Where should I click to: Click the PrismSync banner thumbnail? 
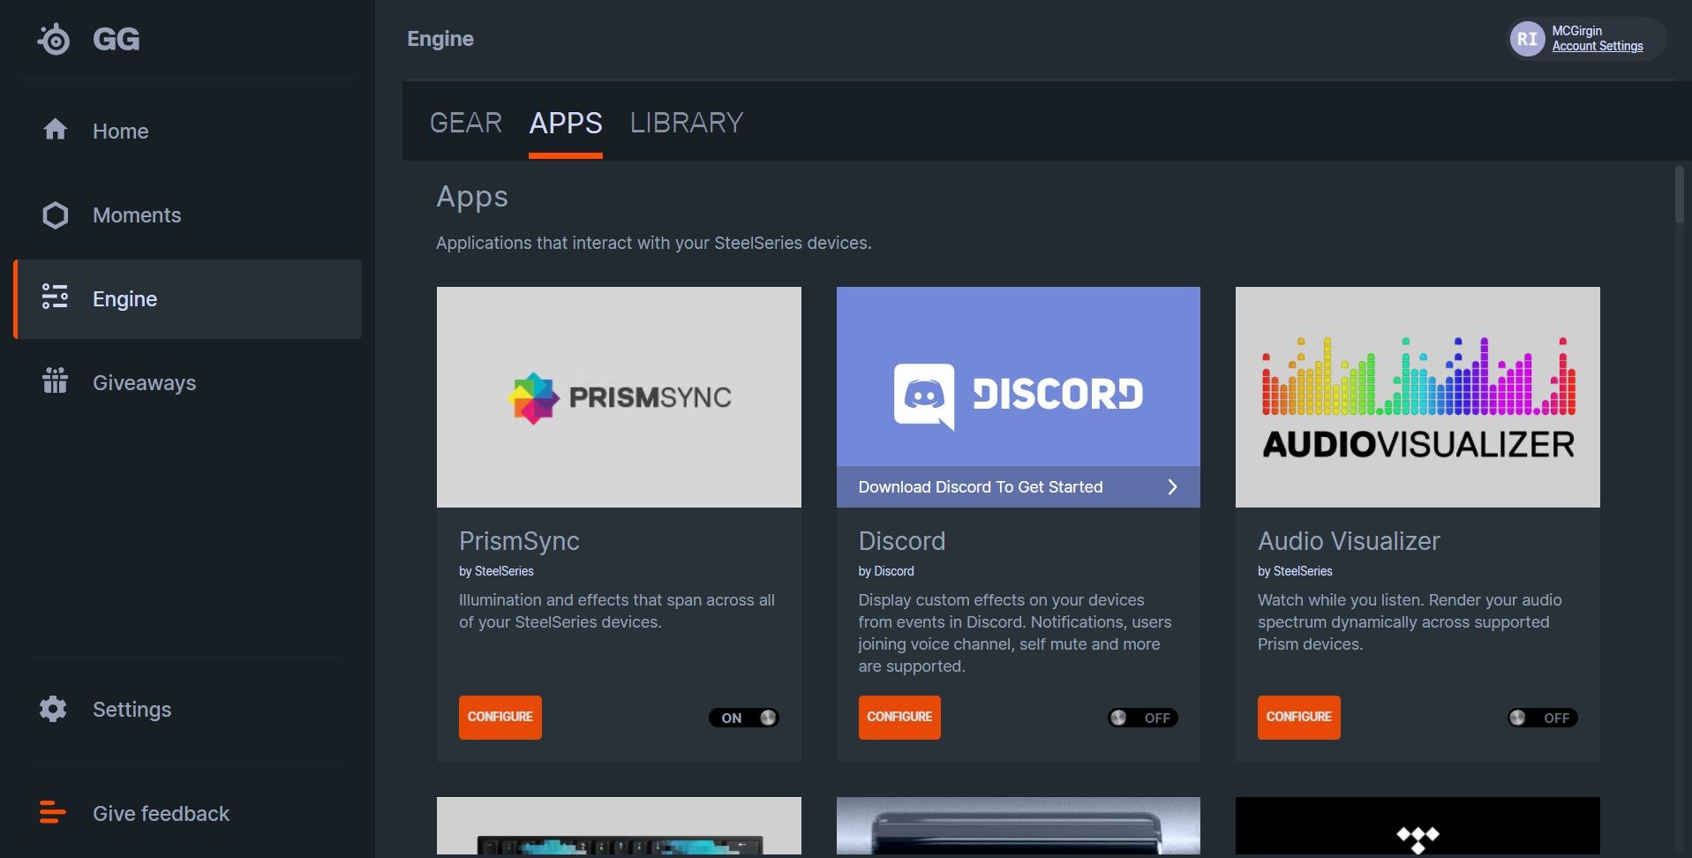[x=619, y=397]
